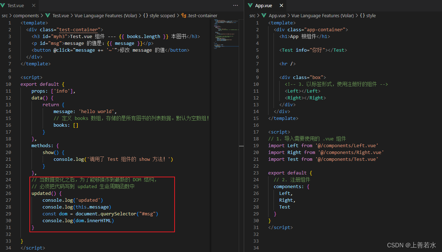This screenshot has width=442, height=252.
Task: Click the braces icon before style scoped
Action: pos(145,16)
